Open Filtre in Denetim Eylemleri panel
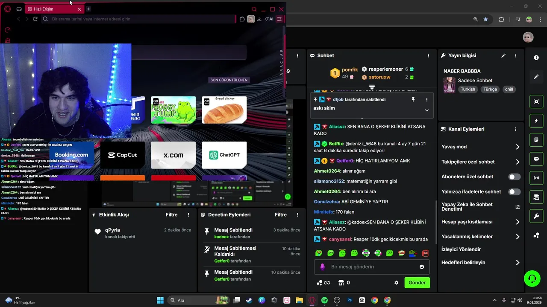 click(x=281, y=215)
